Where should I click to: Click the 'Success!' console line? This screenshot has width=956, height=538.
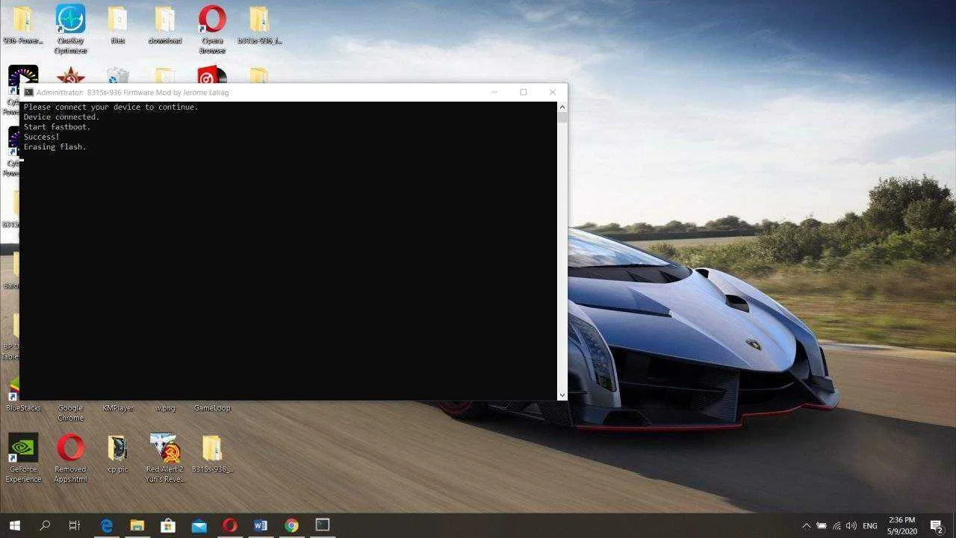point(41,137)
